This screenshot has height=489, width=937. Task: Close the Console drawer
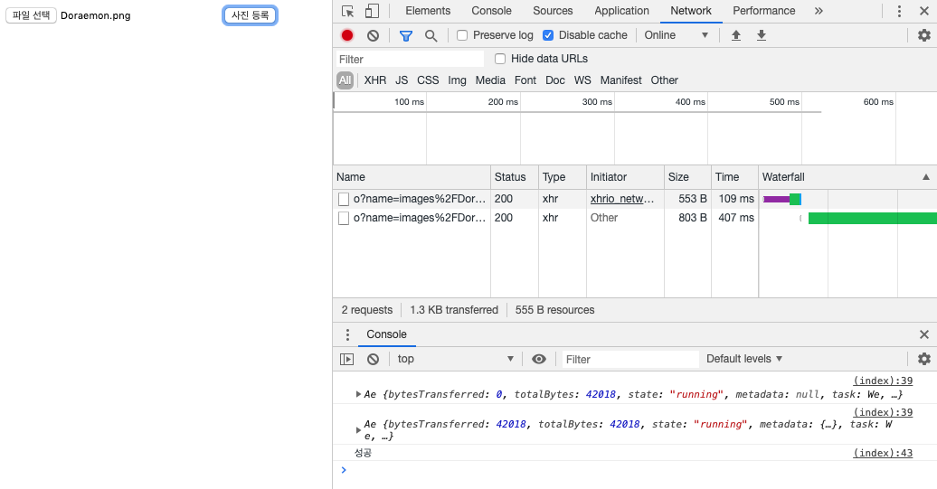pyautogui.click(x=923, y=334)
